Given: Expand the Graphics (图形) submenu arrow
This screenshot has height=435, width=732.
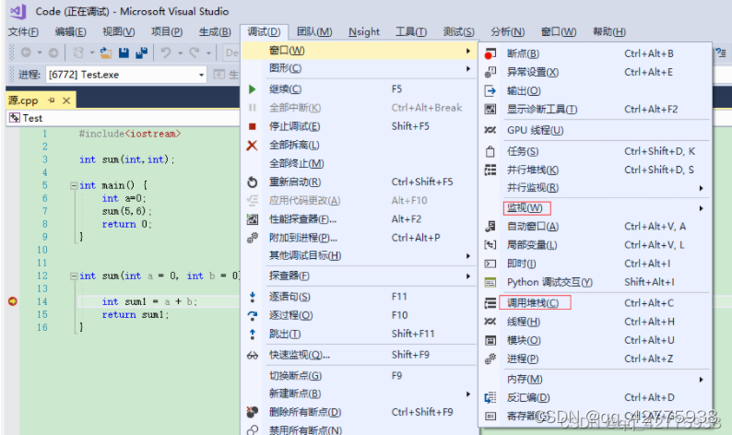Looking at the screenshot, I should [467, 68].
